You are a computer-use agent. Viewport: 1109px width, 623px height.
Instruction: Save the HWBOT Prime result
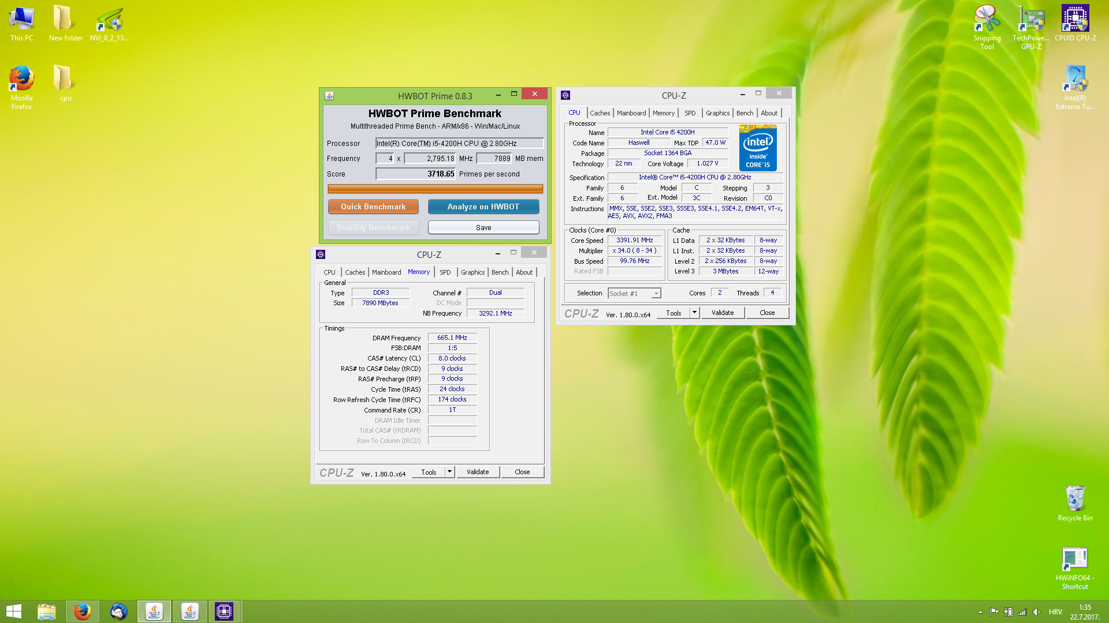pyautogui.click(x=483, y=227)
